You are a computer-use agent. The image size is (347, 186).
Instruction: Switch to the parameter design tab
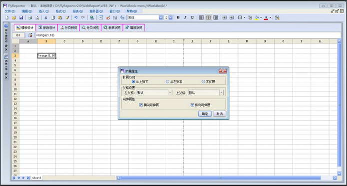pyautogui.click(x=47, y=27)
